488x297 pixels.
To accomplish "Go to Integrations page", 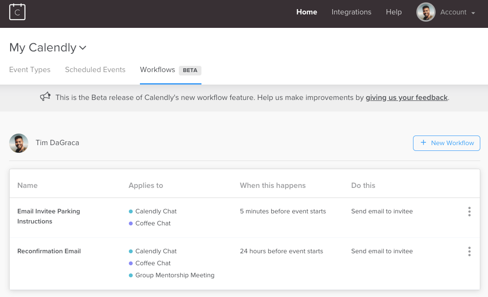I will tap(351, 12).
